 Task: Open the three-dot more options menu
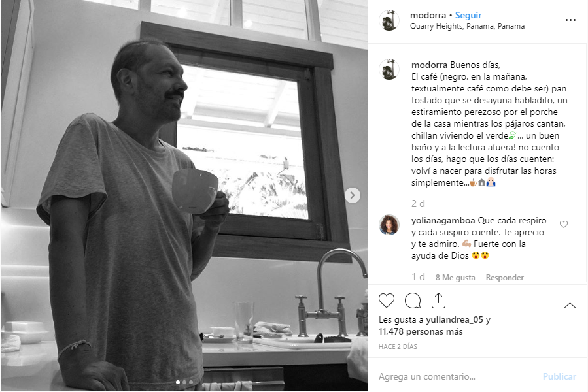(570, 20)
